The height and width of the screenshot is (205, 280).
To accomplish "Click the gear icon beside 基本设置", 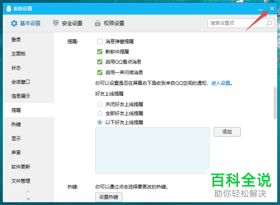I will (14, 24).
